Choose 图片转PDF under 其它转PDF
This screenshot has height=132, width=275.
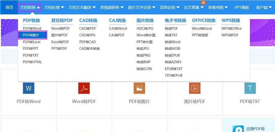coord(59,35)
